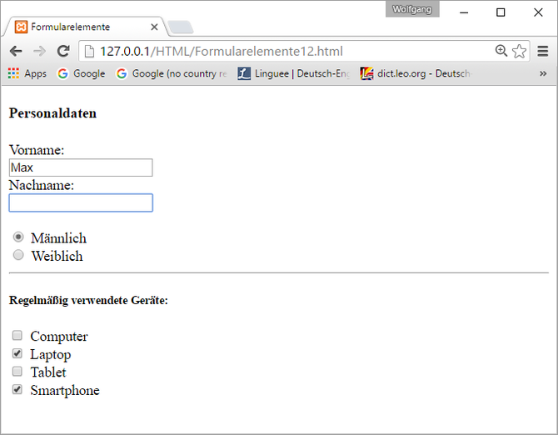The height and width of the screenshot is (435, 558).
Task: Open the dict.leo.org bookmark
Action: (416, 73)
